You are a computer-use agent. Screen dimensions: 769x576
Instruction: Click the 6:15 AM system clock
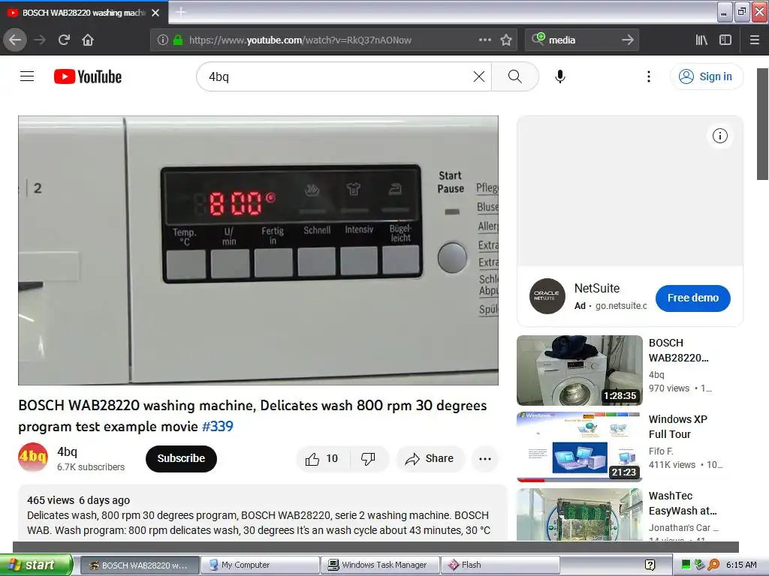pyautogui.click(x=741, y=565)
